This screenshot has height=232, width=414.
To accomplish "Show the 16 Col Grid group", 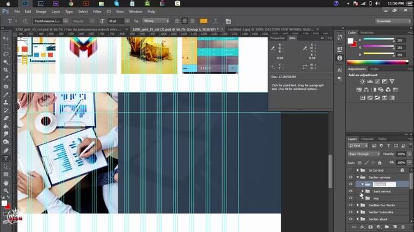I will click(x=351, y=170).
